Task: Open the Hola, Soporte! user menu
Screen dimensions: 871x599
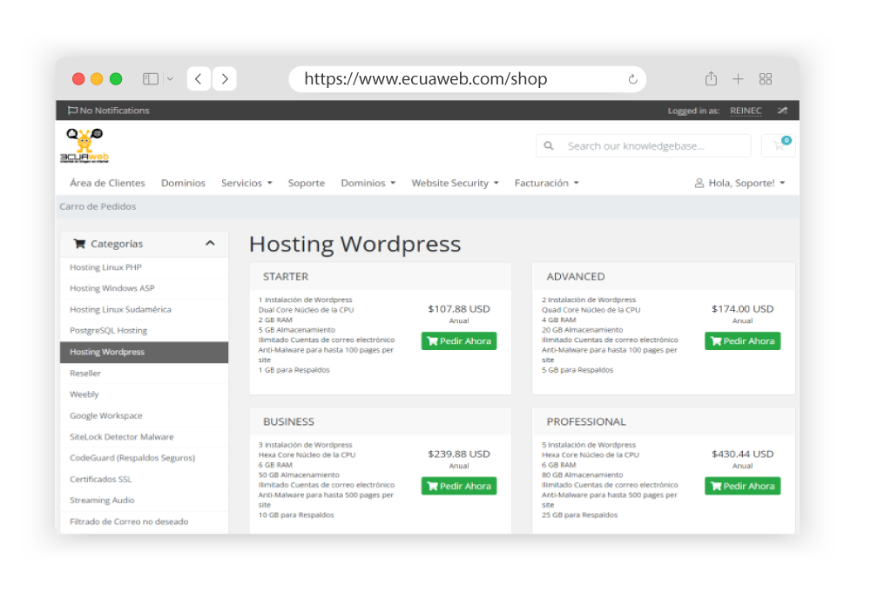Action: click(x=739, y=183)
